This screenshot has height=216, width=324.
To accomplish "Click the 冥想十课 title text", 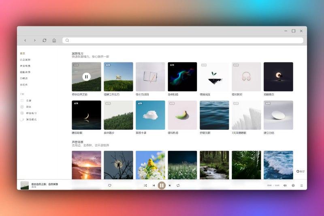I will click(x=141, y=133).
